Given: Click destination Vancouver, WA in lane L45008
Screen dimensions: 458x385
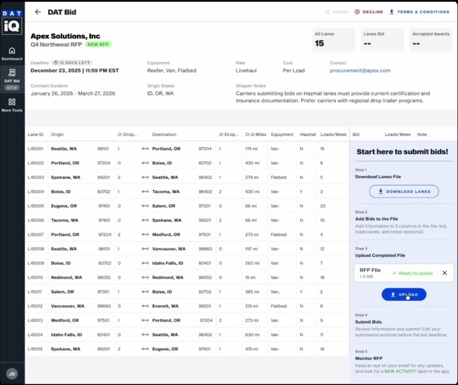Looking at the screenshot, I should coord(169,248).
